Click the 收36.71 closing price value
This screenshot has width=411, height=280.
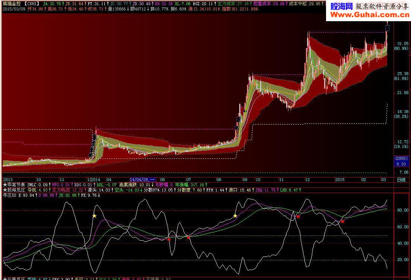coord(95,9)
